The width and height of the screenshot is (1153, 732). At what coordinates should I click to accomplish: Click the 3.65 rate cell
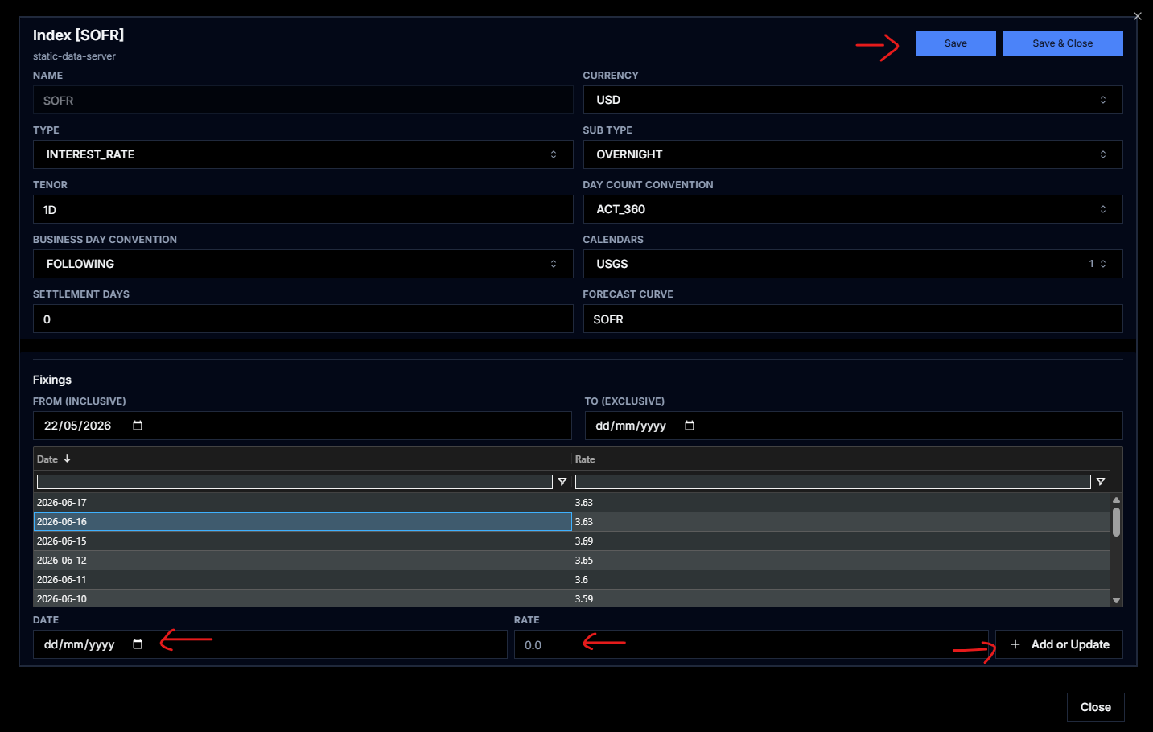[x=841, y=560]
